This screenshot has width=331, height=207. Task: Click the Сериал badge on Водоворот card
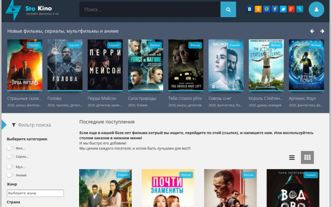pyautogui.click(x=310, y=175)
